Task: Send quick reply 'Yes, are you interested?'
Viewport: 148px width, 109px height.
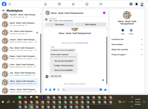Action: tap(64, 61)
